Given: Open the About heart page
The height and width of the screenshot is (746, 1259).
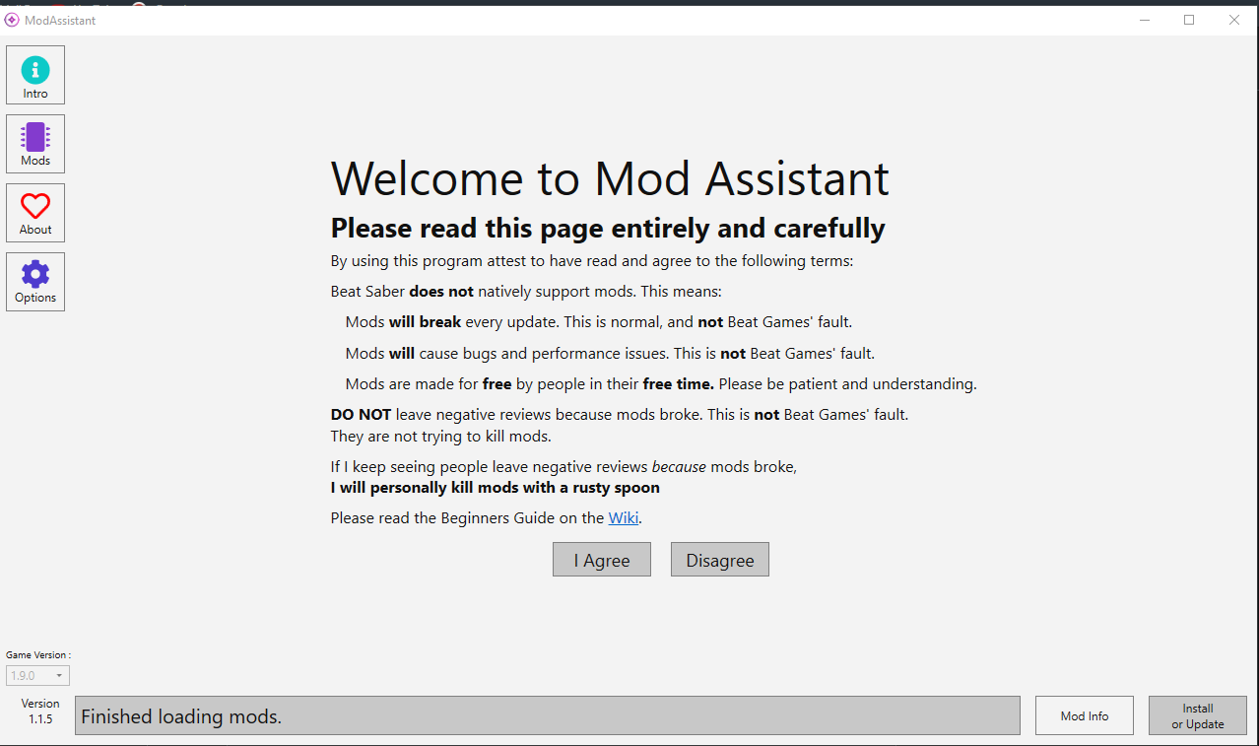Looking at the screenshot, I should [x=35, y=213].
